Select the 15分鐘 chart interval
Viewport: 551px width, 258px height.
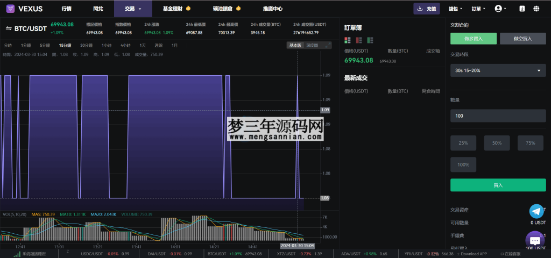tap(65, 45)
